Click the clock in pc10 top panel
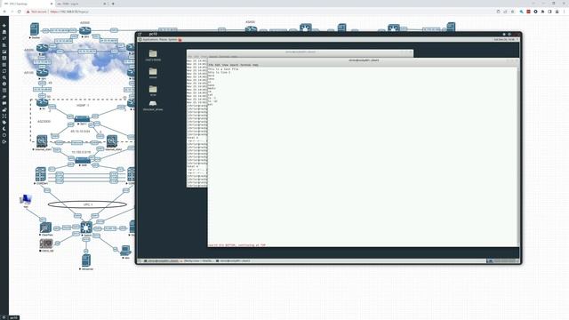The height and width of the screenshot is (320, 569). point(504,39)
